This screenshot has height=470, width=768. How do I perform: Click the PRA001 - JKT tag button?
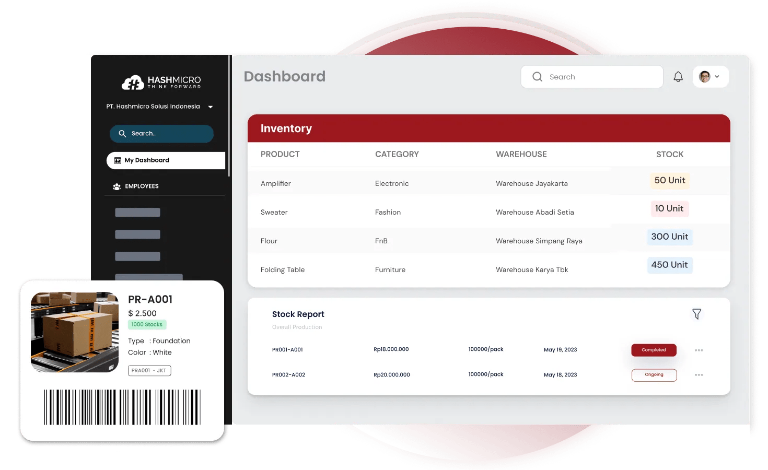coord(149,370)
